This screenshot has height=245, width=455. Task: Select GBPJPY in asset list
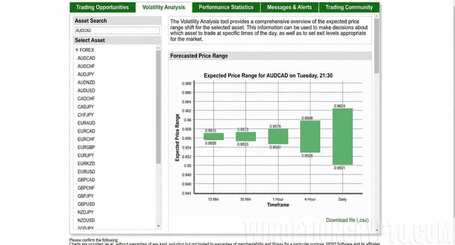[85, 196]
